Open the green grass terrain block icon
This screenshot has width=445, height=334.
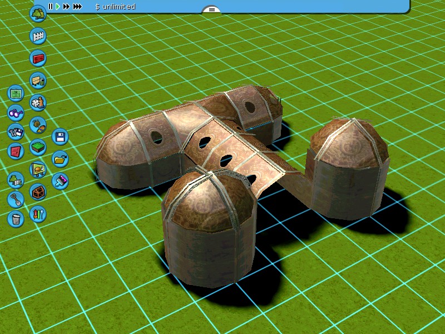click(38, 148)
